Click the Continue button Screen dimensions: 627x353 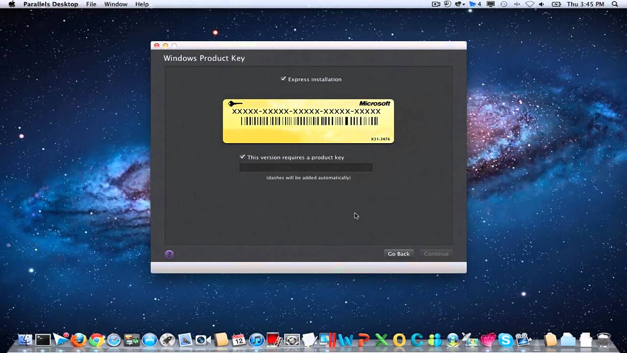[436, 253]
